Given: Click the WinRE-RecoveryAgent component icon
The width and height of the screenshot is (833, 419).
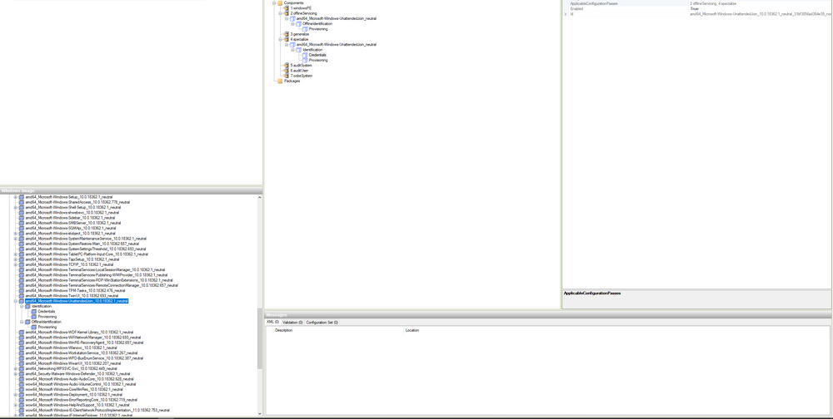Looking at the screenshot, I should (22, 343).
